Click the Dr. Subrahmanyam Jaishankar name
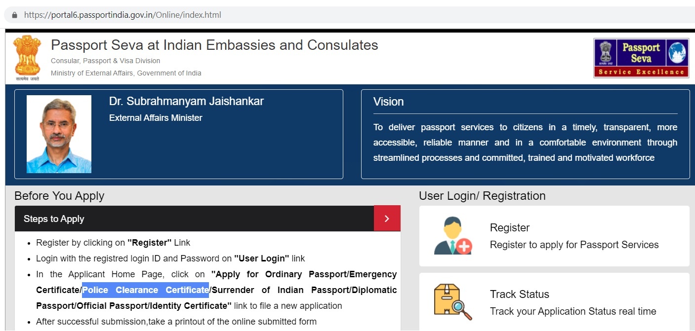The image size is (695, 331). tap(186, 101)
